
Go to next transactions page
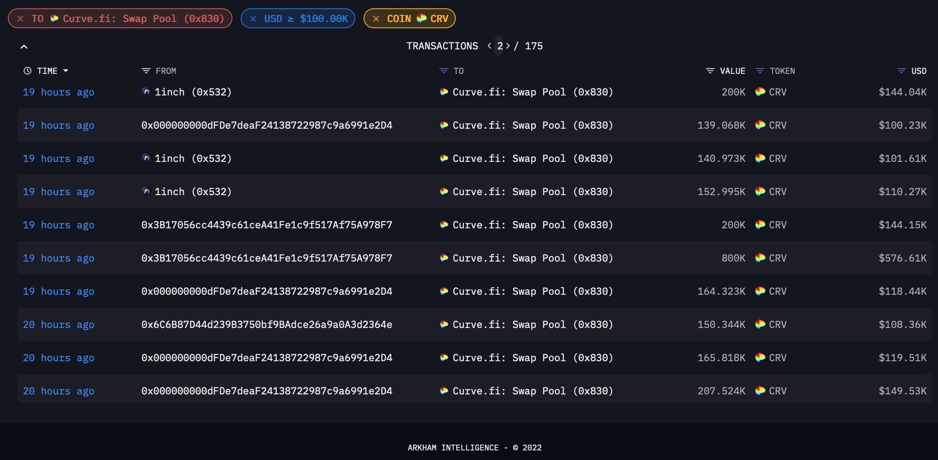[x=508, y=46]
